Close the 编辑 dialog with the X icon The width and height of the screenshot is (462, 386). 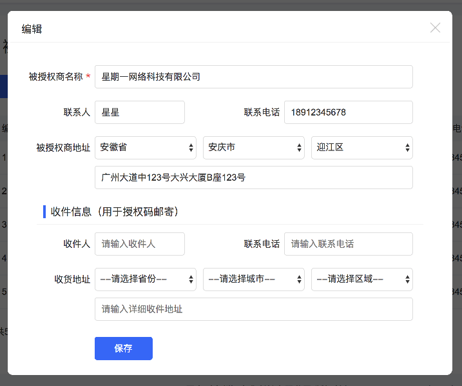click(435, 28)
